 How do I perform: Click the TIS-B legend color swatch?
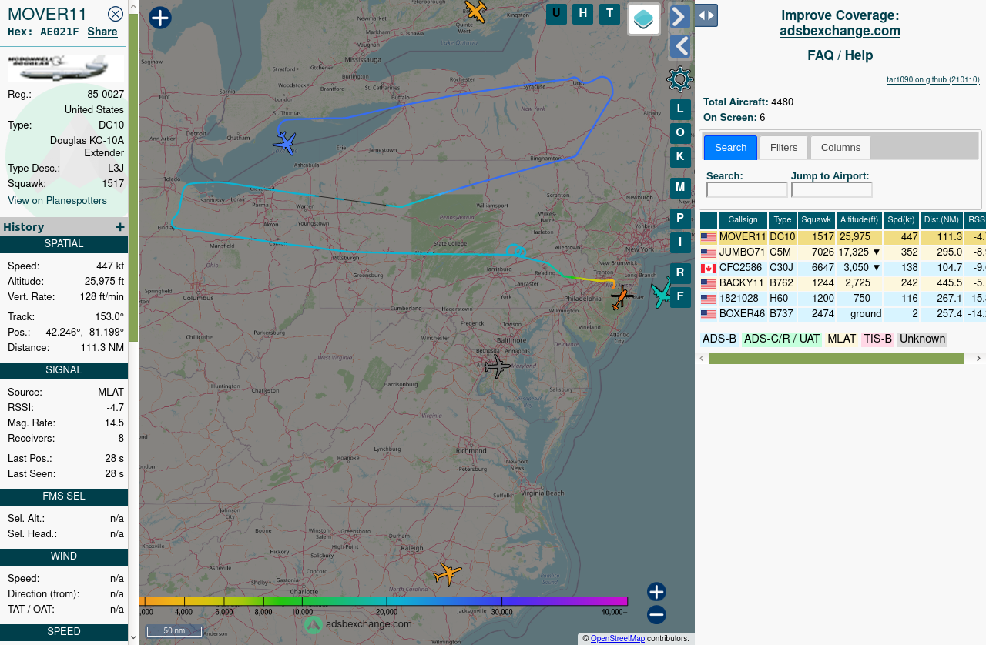tap(877, 339)
